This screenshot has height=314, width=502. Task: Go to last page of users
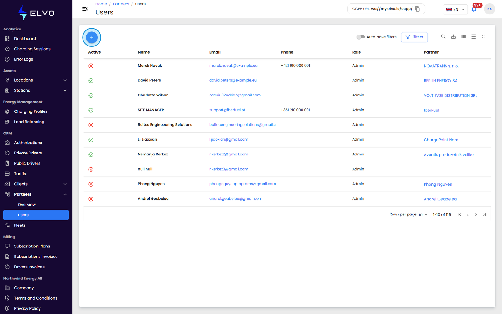tap(484, 215)
